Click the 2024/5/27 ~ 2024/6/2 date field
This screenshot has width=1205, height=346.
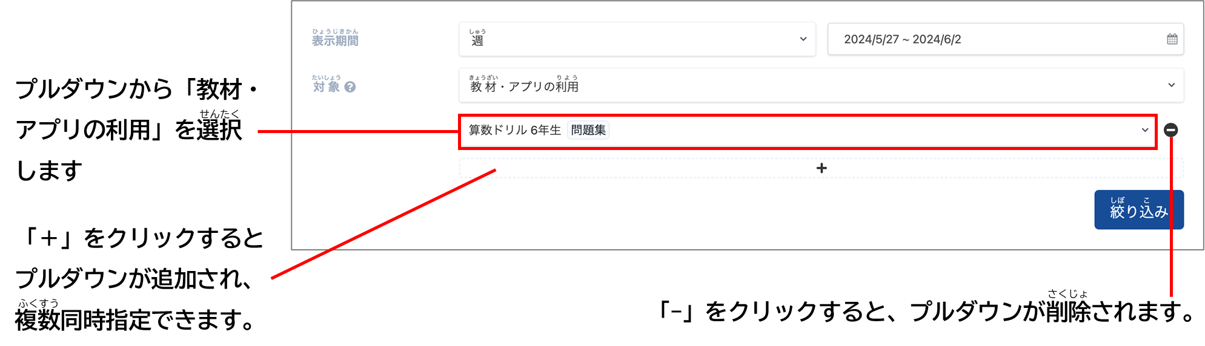1005,39
